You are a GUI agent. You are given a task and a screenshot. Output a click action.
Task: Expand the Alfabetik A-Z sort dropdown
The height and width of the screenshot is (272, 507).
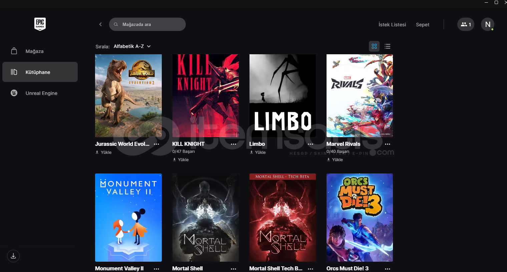[x=132, y=46]
